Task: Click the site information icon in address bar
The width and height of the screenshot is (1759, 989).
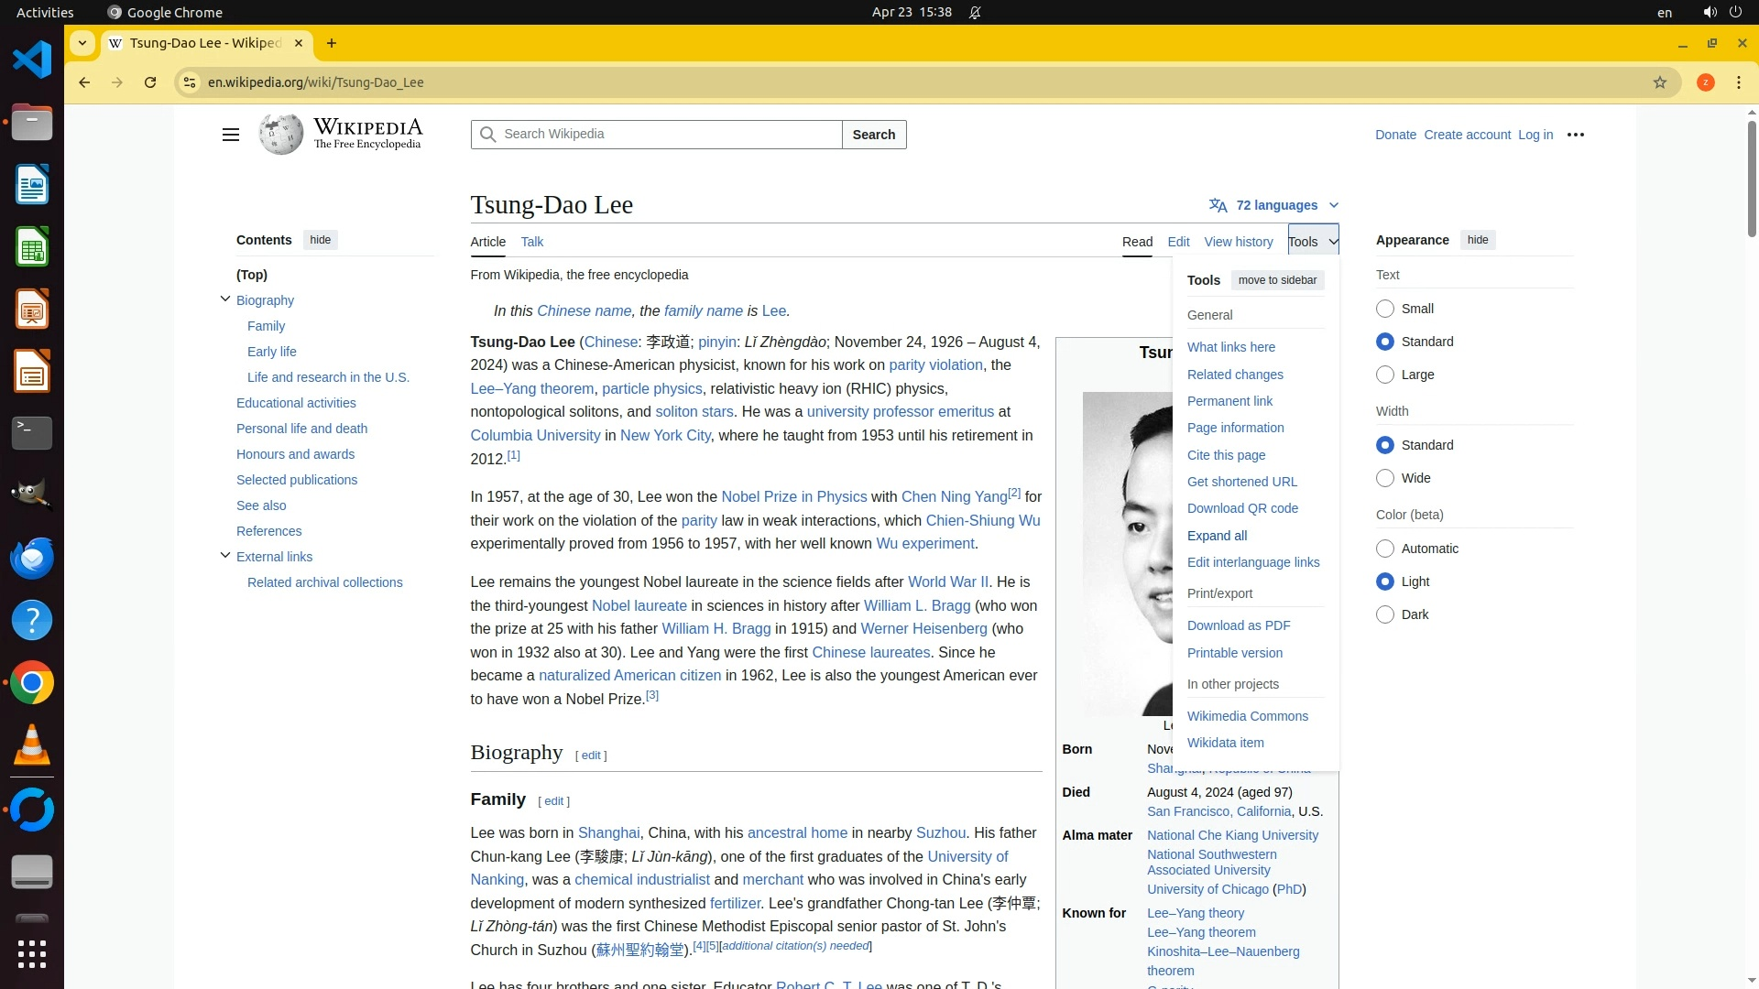Action: (x=190, y=82)
